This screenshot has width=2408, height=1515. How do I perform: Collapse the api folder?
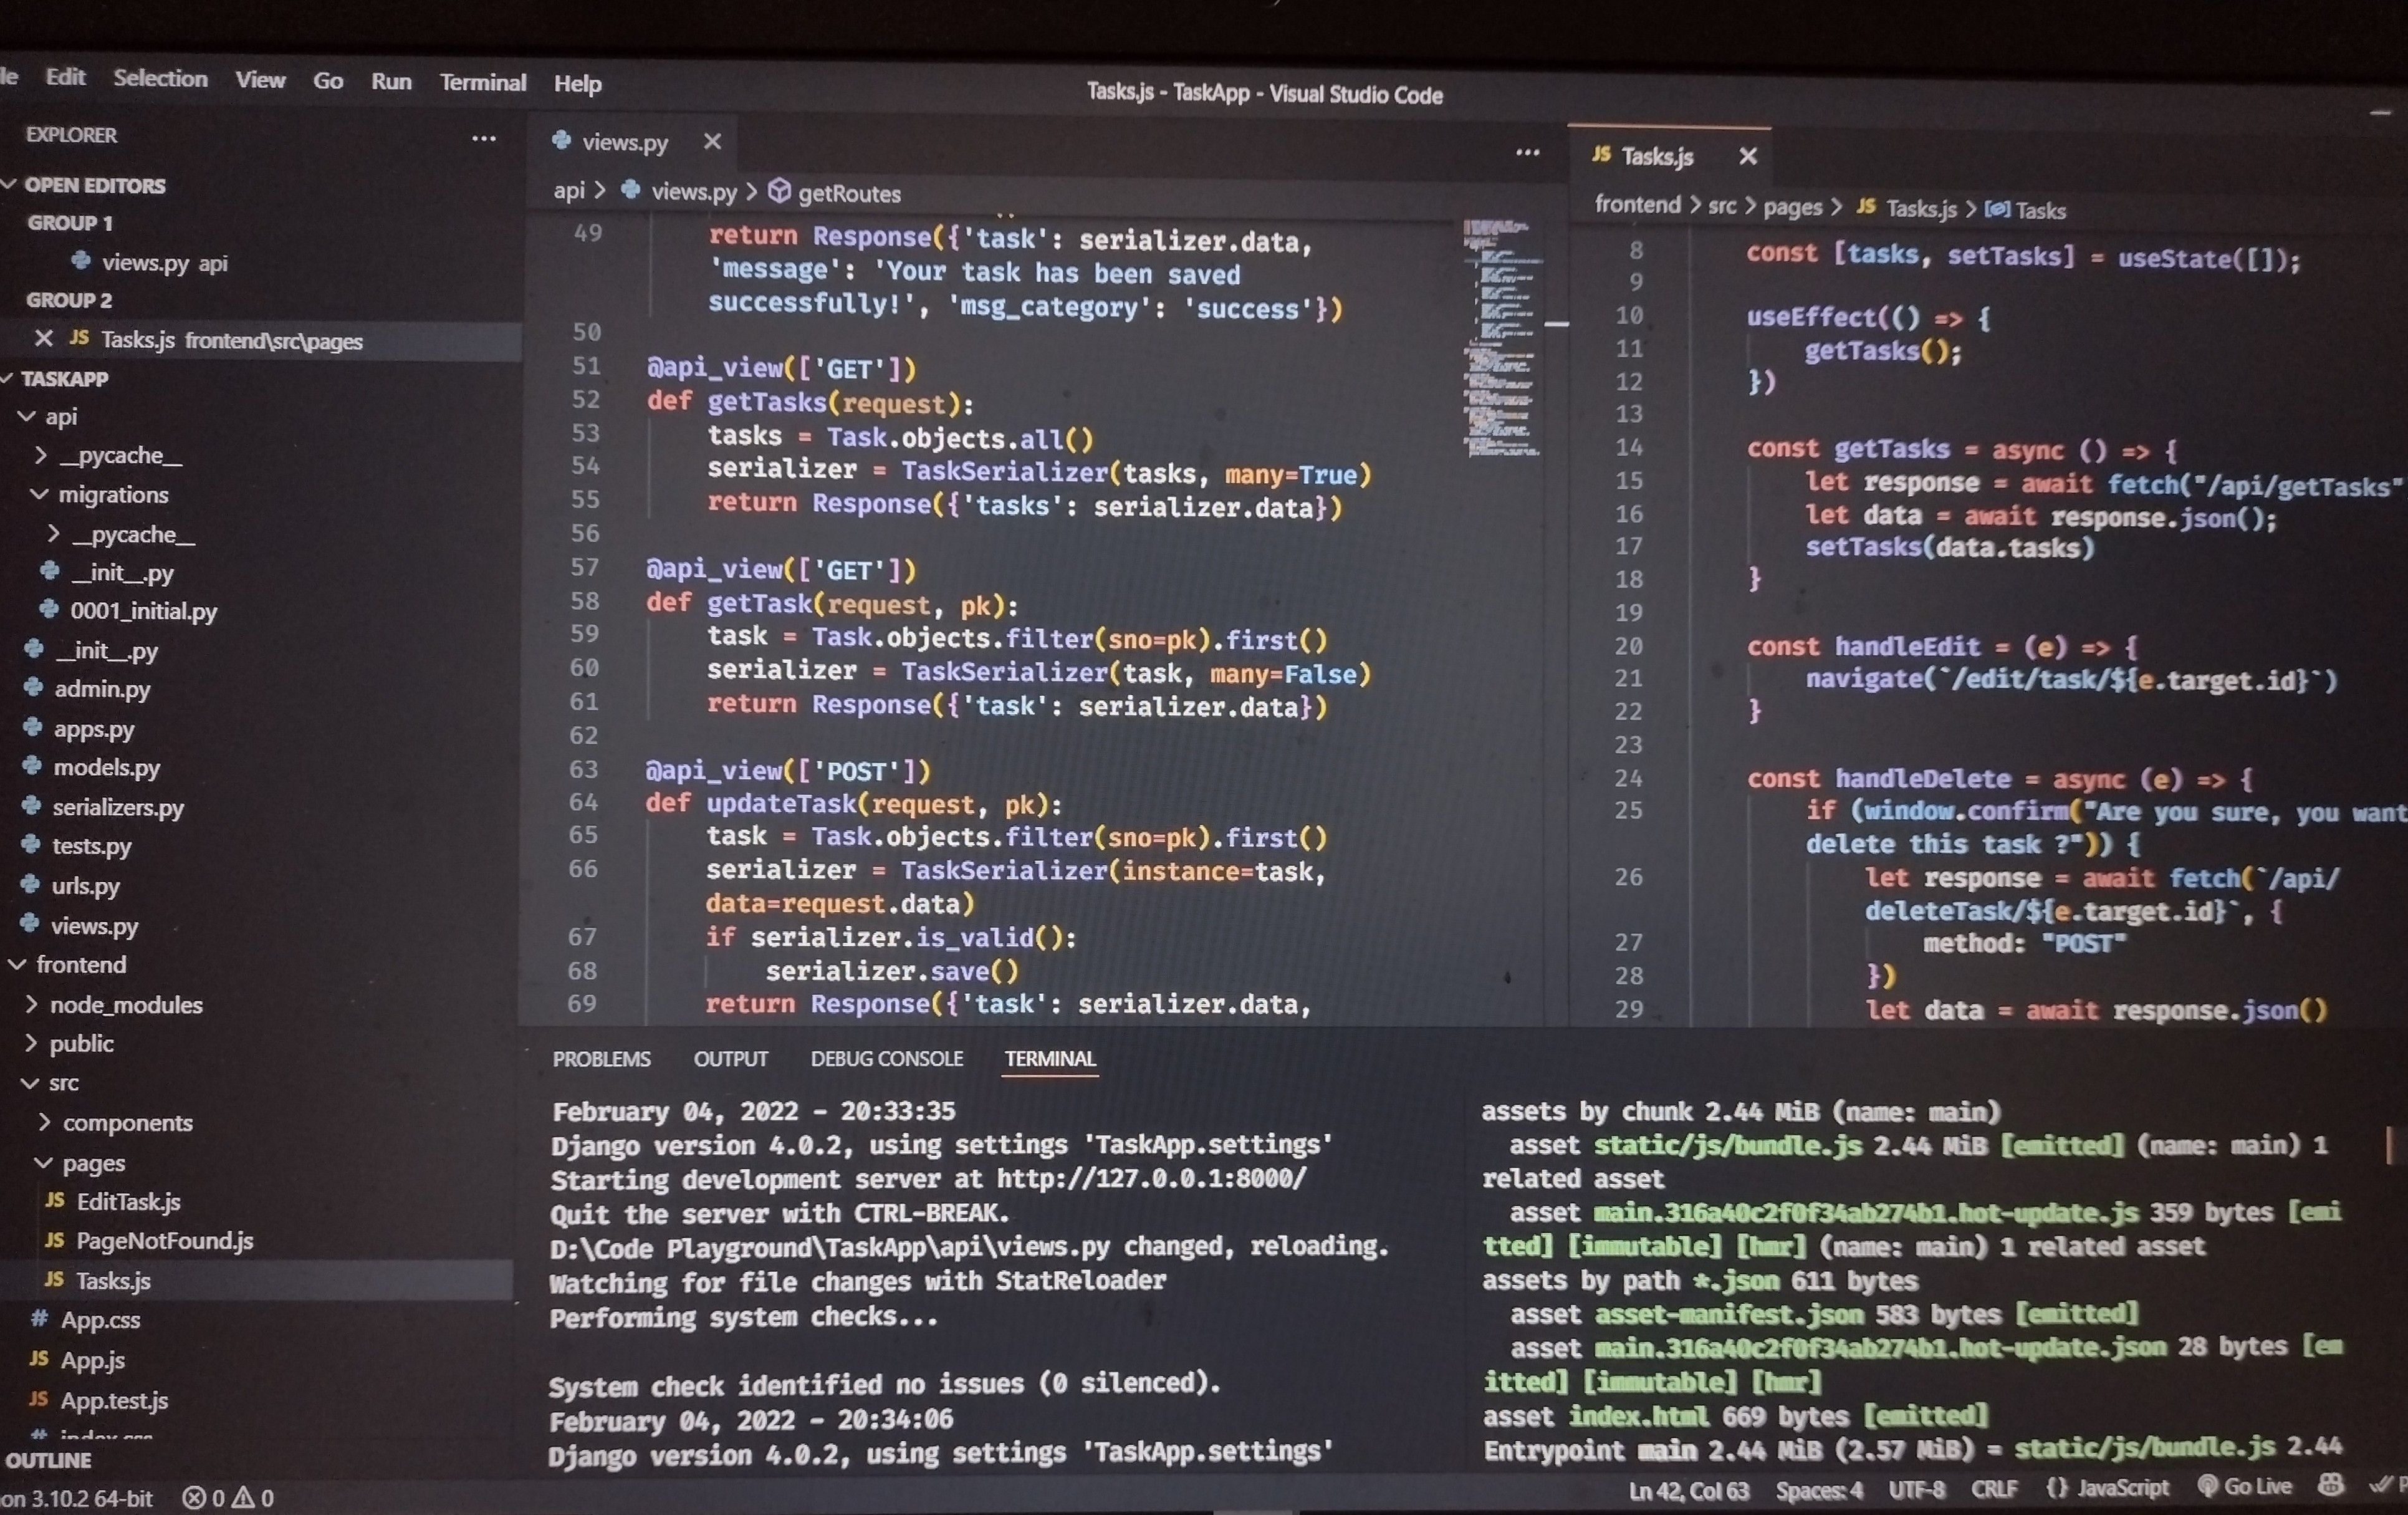point(60,416)
